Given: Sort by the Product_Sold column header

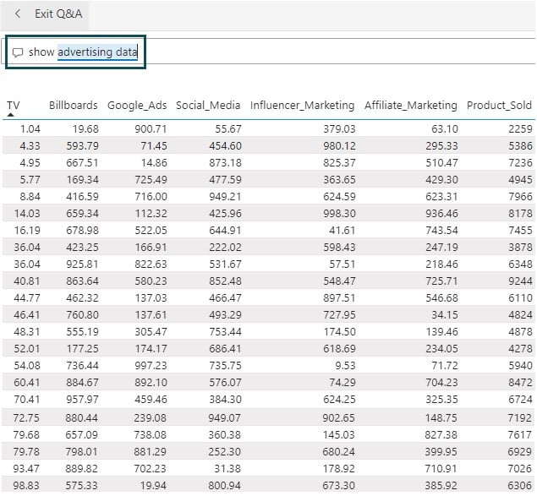Looking at the screenshot, I should coord(499,105).
